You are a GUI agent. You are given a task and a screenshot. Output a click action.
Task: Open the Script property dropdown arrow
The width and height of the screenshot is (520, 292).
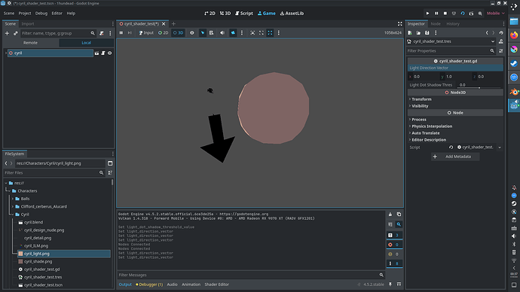(500, 148)
